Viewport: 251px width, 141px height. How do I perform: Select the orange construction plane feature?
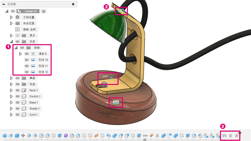(96, 136)
